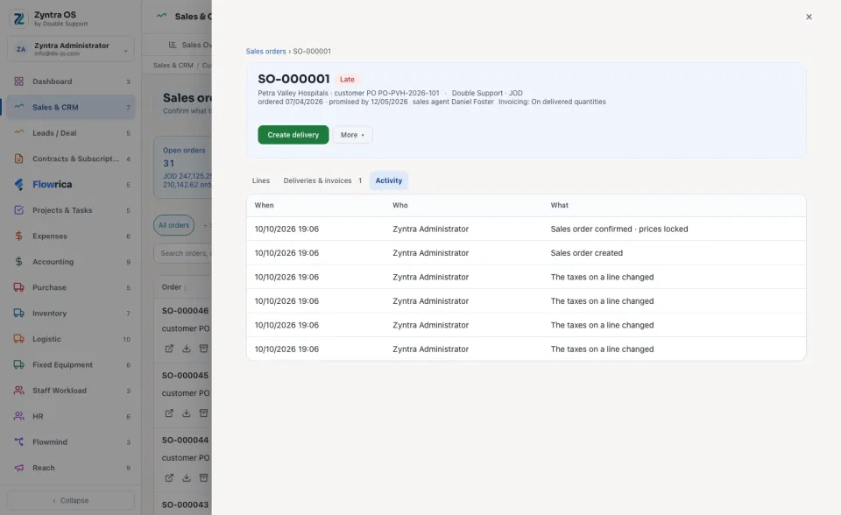Open the Expenses dollar icon
The image size is (841, 515).
(x=18, y=236)
